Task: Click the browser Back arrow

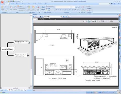Action: (x=34, y=17)
